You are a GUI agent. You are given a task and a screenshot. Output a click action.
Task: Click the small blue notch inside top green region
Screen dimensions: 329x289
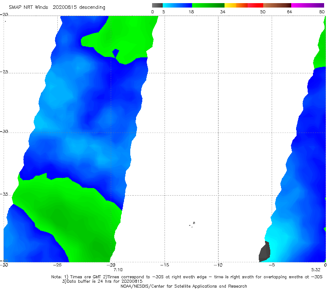(x=116, y=53)
